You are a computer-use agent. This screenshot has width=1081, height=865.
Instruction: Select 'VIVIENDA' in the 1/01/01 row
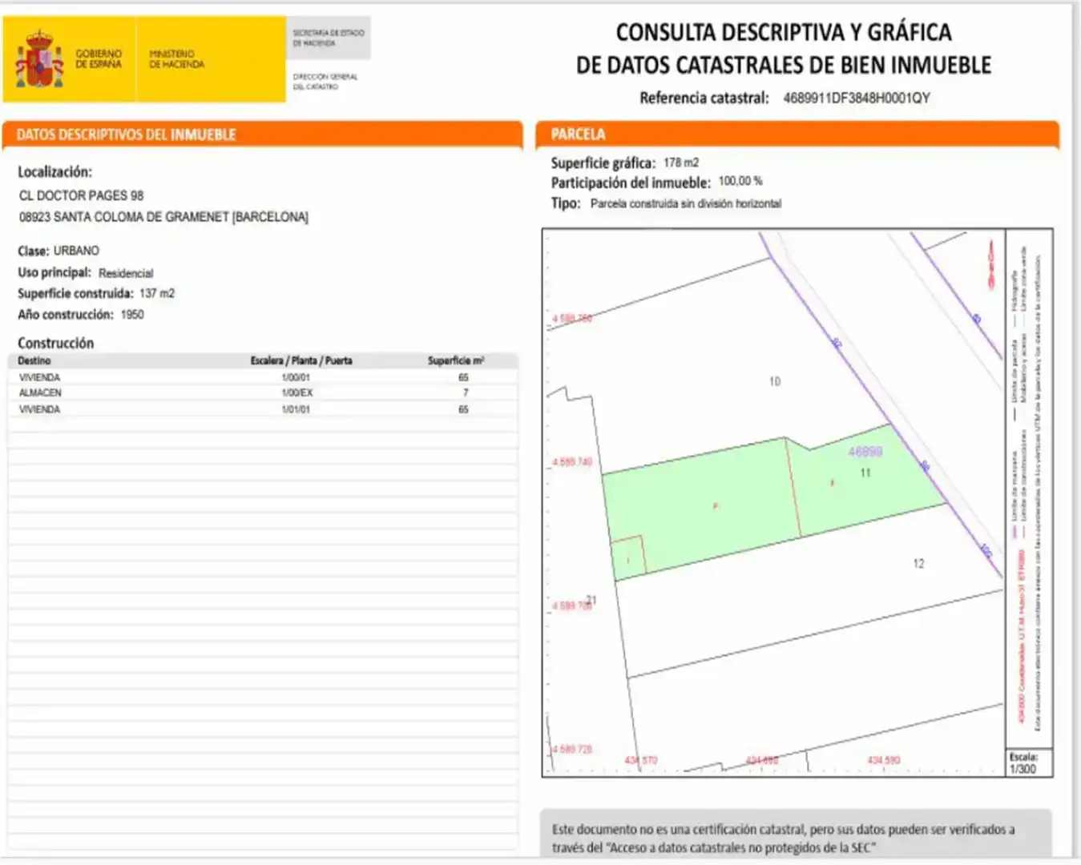tap(39, 409)
